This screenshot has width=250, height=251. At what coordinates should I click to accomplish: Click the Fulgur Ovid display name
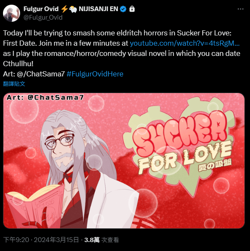41,9
